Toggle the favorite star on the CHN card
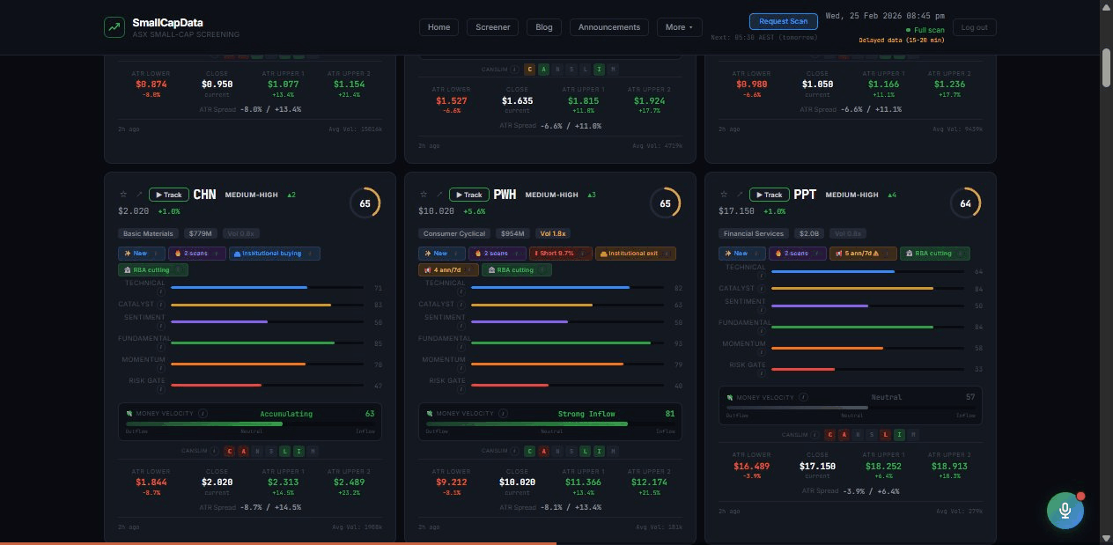 [x=123, y=194]
